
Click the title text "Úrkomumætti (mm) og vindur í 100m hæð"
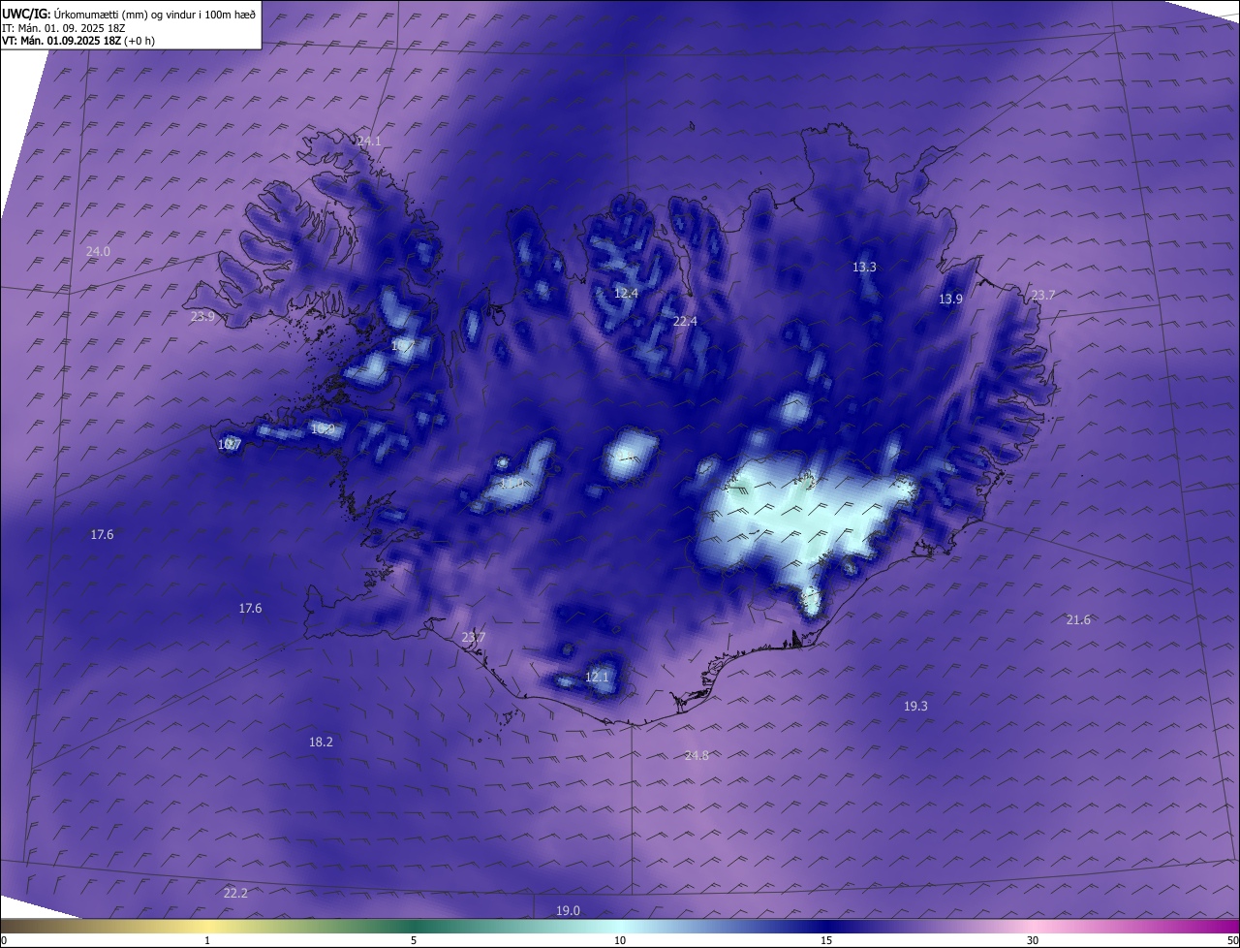click(155, 15)
